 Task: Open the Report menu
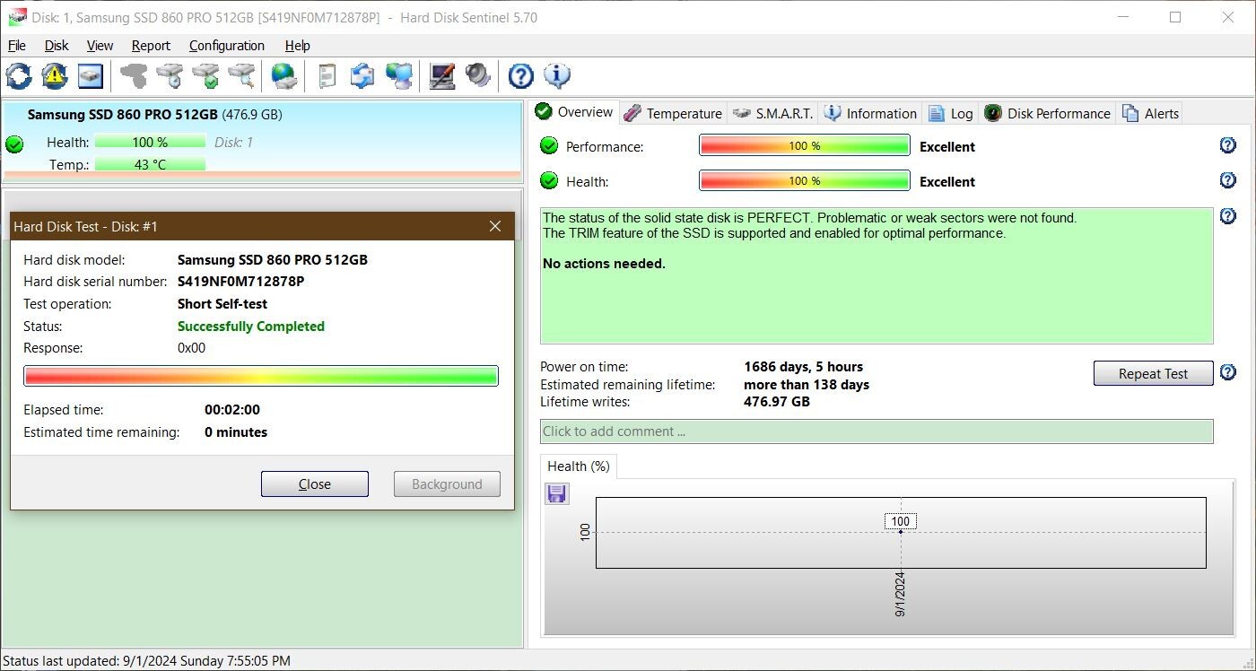[151, 45]
